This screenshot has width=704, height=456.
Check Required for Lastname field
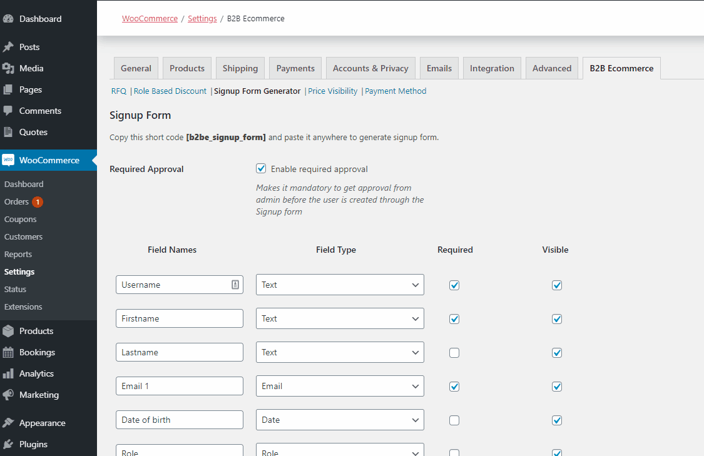click(454, 353)
